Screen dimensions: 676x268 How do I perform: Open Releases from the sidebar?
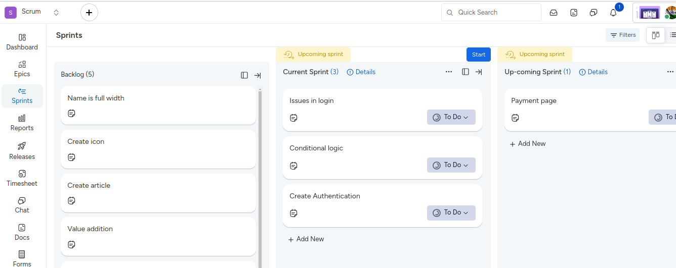[22, 151]
